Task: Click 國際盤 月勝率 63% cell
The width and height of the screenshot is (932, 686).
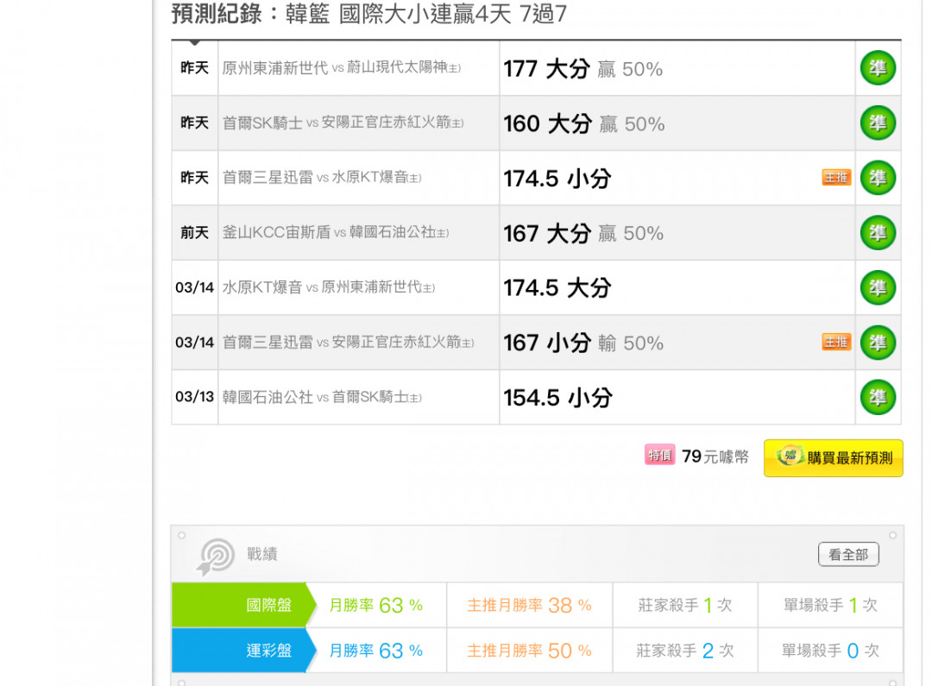Action: (375, 606)
